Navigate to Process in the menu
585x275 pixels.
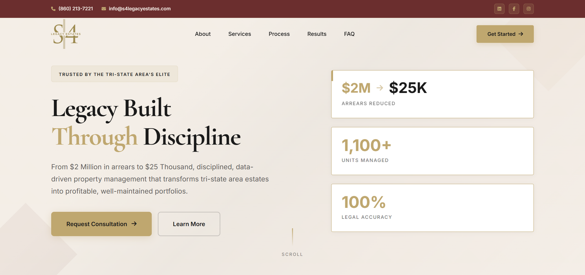coord(279,34)
